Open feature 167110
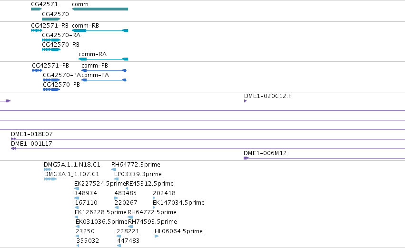405x248 pixels. pos(77,208)
